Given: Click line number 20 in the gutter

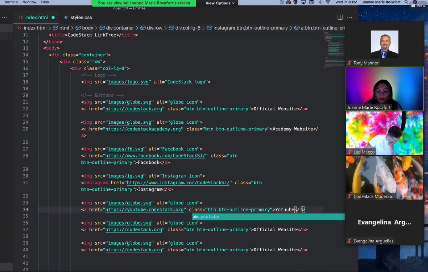Looking at the screenshot, I should click(25, 96).
